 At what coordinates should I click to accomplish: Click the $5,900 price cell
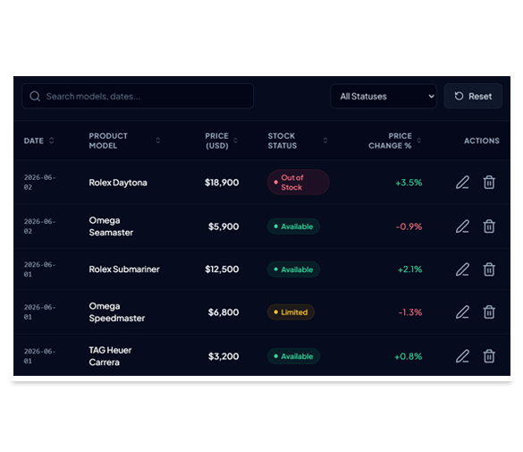coord(224,226)
